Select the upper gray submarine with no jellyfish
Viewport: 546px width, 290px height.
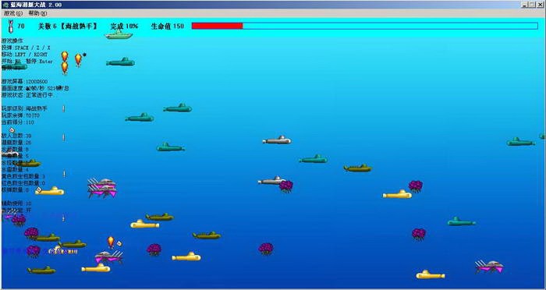(277, 140)
